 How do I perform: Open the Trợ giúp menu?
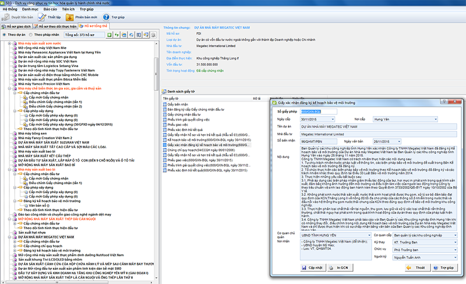(86, 9)
